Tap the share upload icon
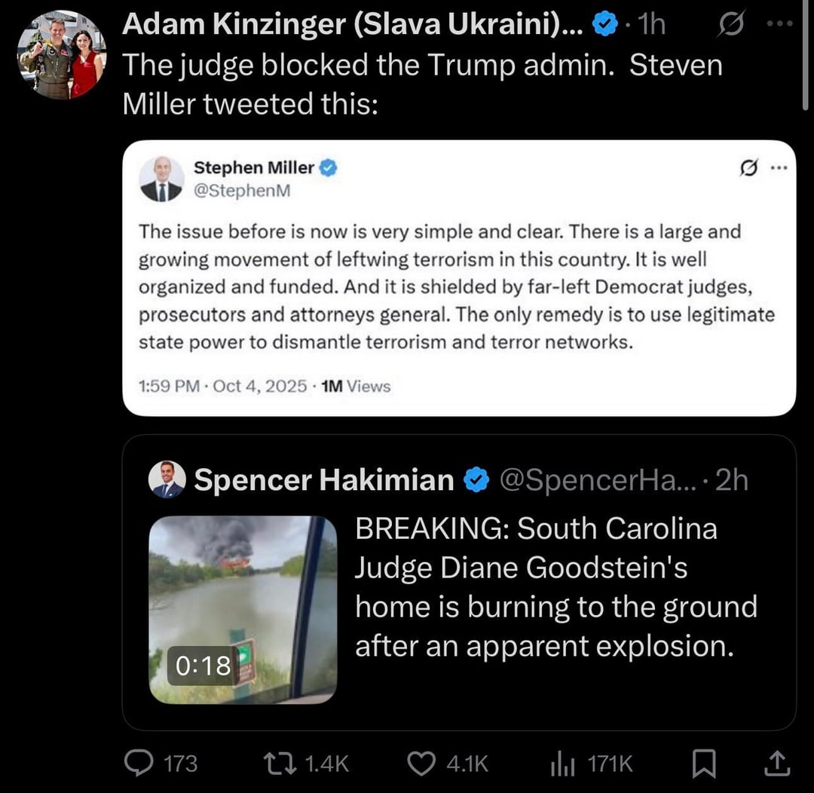Viewport: 814px width, 793px height. tap(778, 764)
